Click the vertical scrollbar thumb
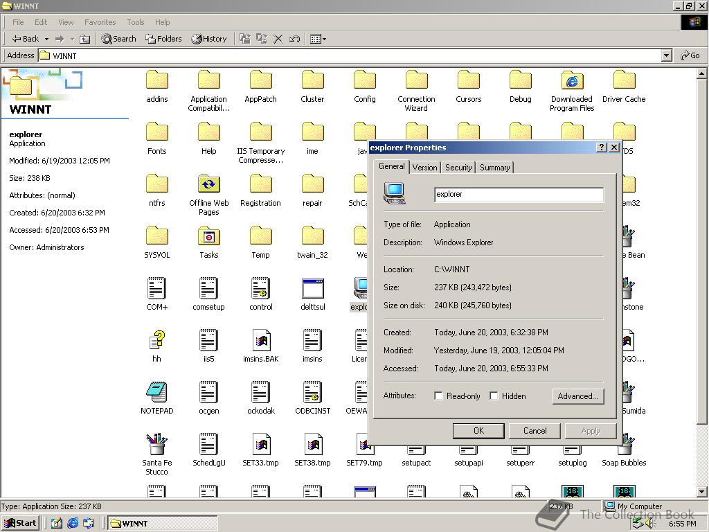Screen dimensions: 709x532 coord(701,251)
